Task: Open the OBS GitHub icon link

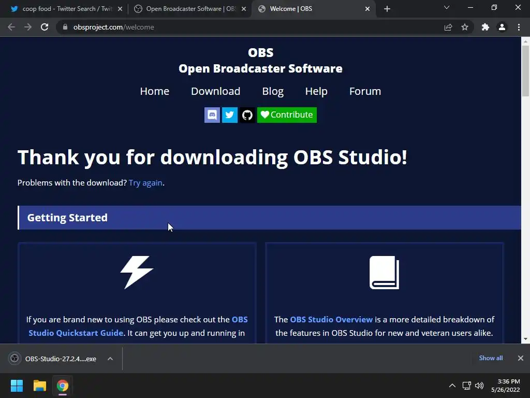Action: (247, 115)
